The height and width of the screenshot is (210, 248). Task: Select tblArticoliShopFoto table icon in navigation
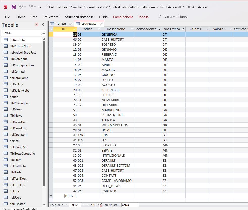(6, 52)
